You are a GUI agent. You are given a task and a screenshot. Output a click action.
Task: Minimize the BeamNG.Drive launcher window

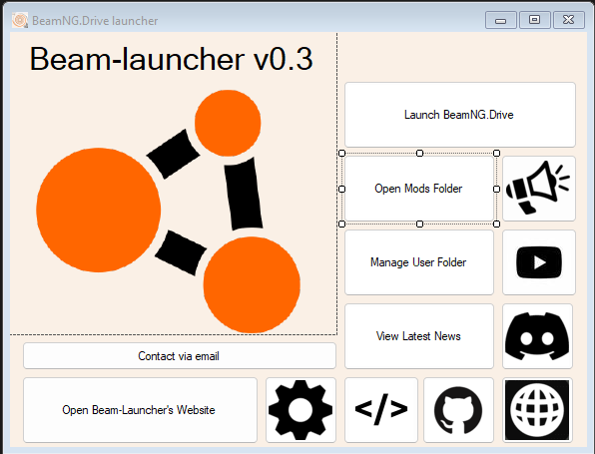click(x=500, y=20)
